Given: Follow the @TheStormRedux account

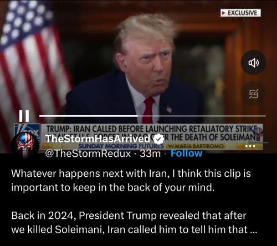Looking at the screenshot, I should tap(186, 153).
